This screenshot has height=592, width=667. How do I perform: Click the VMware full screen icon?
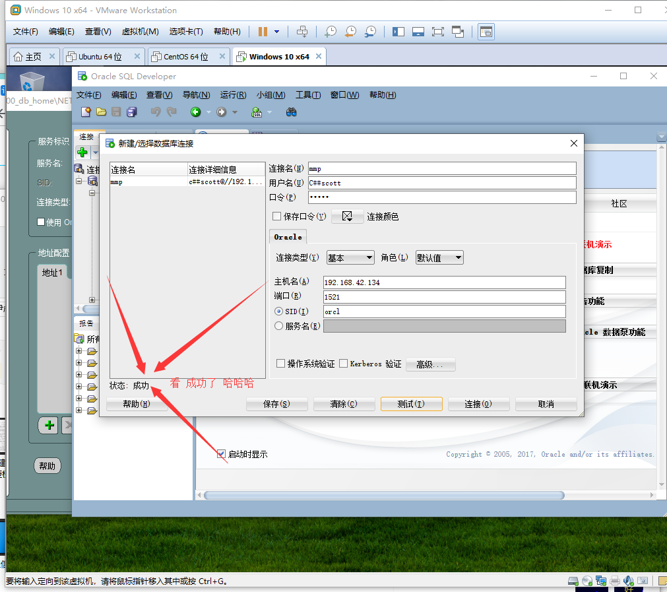pos(437,32)
